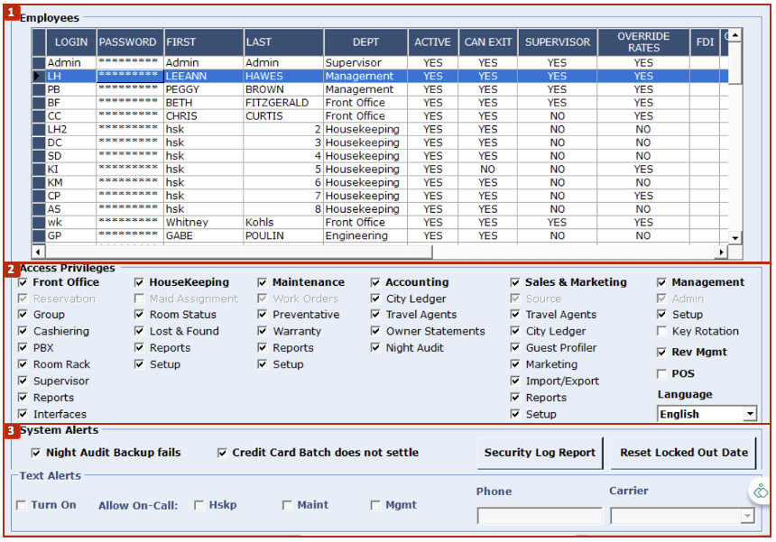776x542 pixels.
Task: Click the floating green icon at right edge
Action: pyautogui.click(x=761, y=491)
